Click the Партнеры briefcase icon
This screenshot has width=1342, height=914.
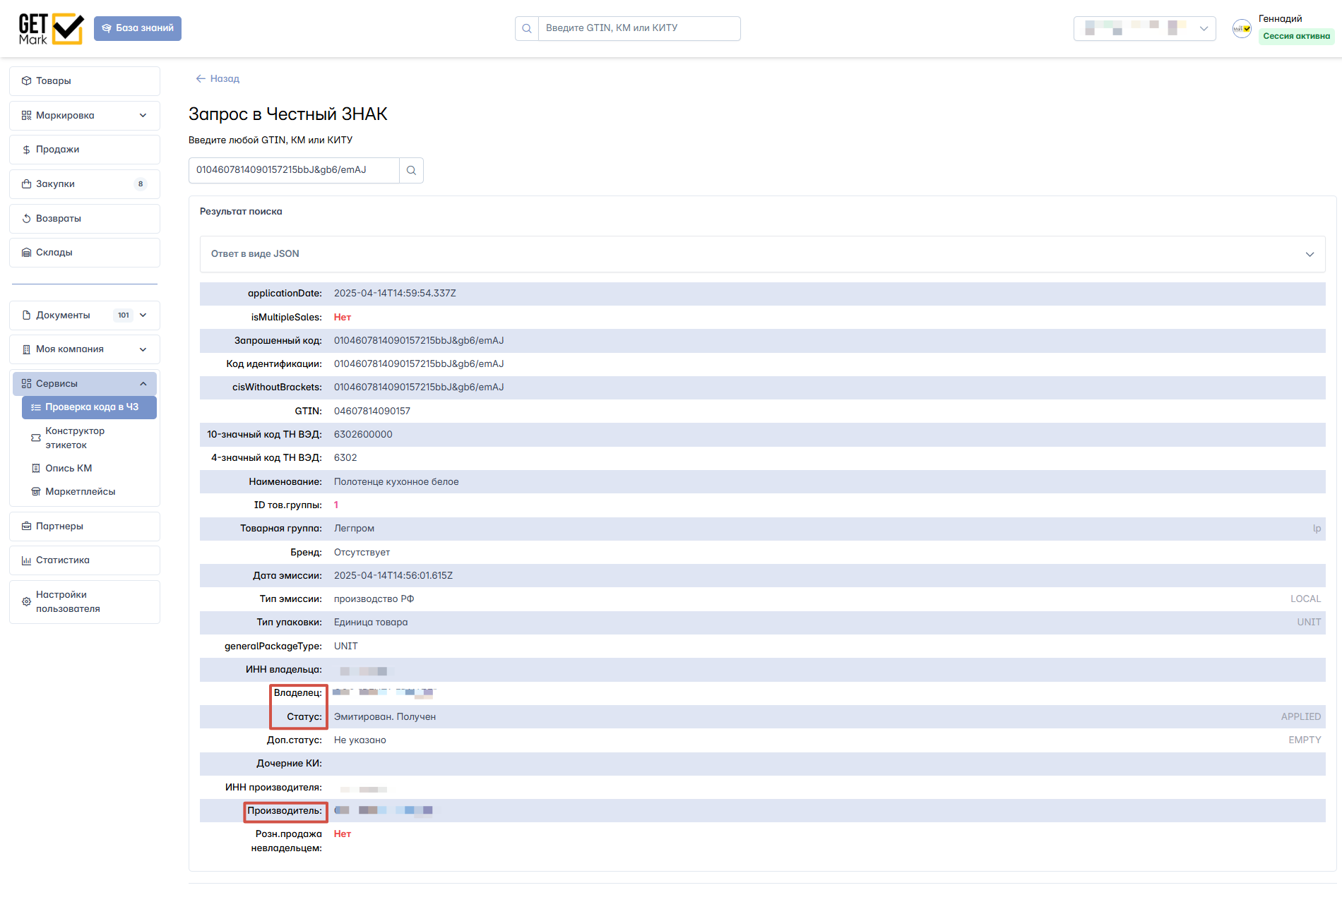[27, 527]
